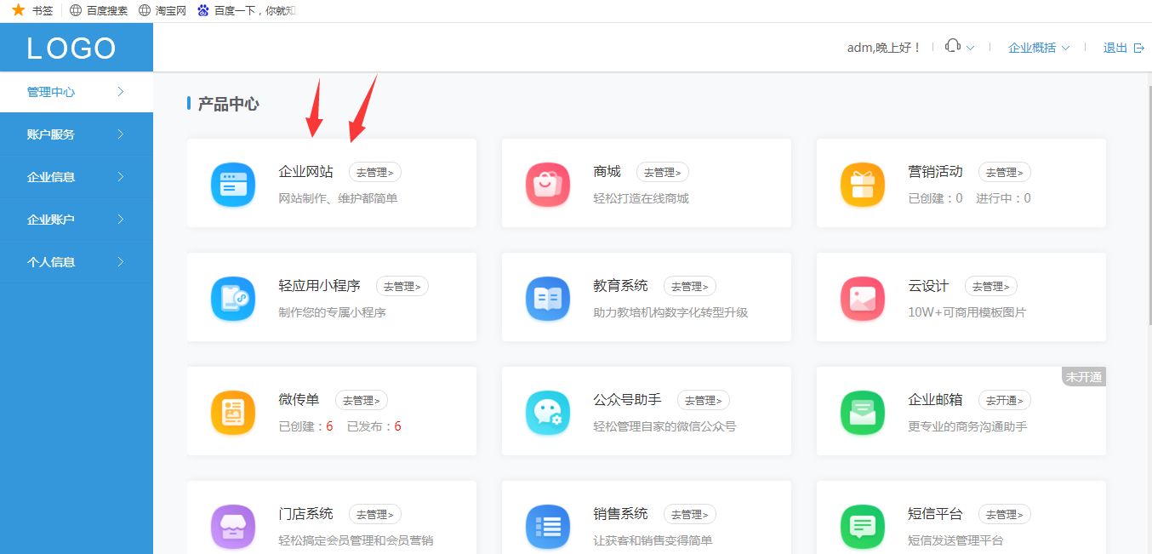Expand the 个人信息 chevron arrow
Viewport: 1152px width, 554px height.
click(121, 261)
